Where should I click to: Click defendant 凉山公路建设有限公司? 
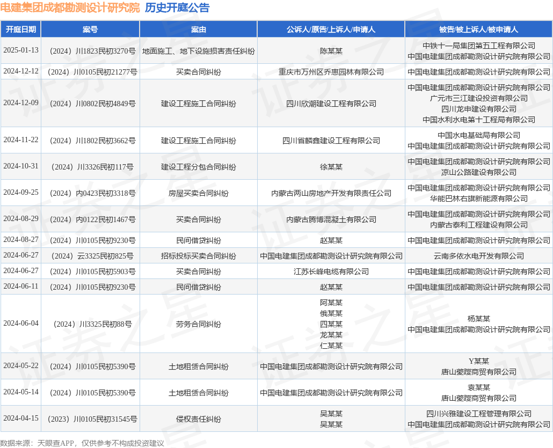pos(478,172)
